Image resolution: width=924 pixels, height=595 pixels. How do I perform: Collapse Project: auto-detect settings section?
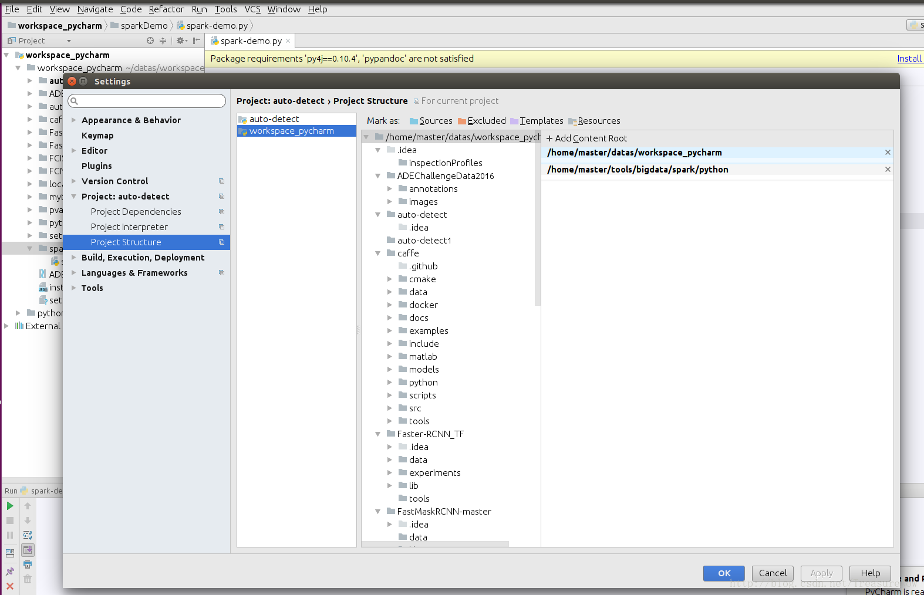click(74, 197)
